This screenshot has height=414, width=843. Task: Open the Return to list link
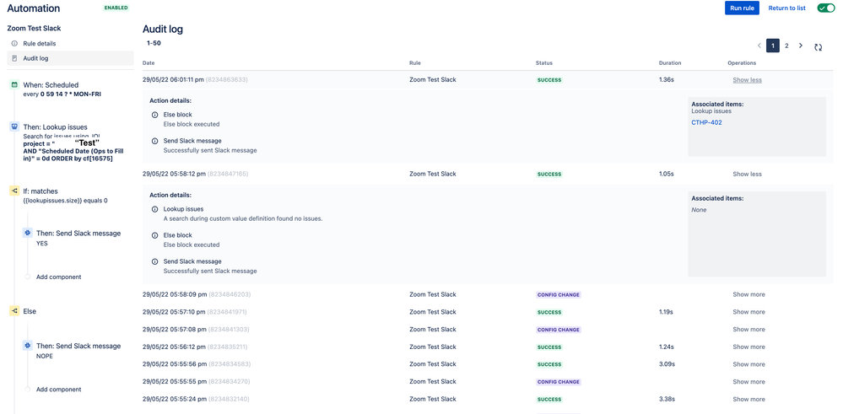[x=787, y=8]
